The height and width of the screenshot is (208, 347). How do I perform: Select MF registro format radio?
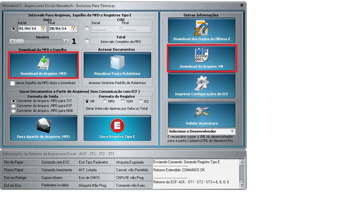[x=87, y=101]
